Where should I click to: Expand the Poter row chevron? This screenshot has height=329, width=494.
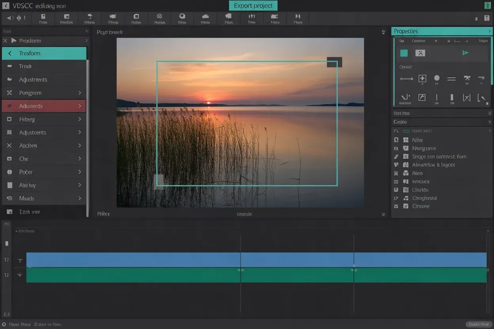80,172
